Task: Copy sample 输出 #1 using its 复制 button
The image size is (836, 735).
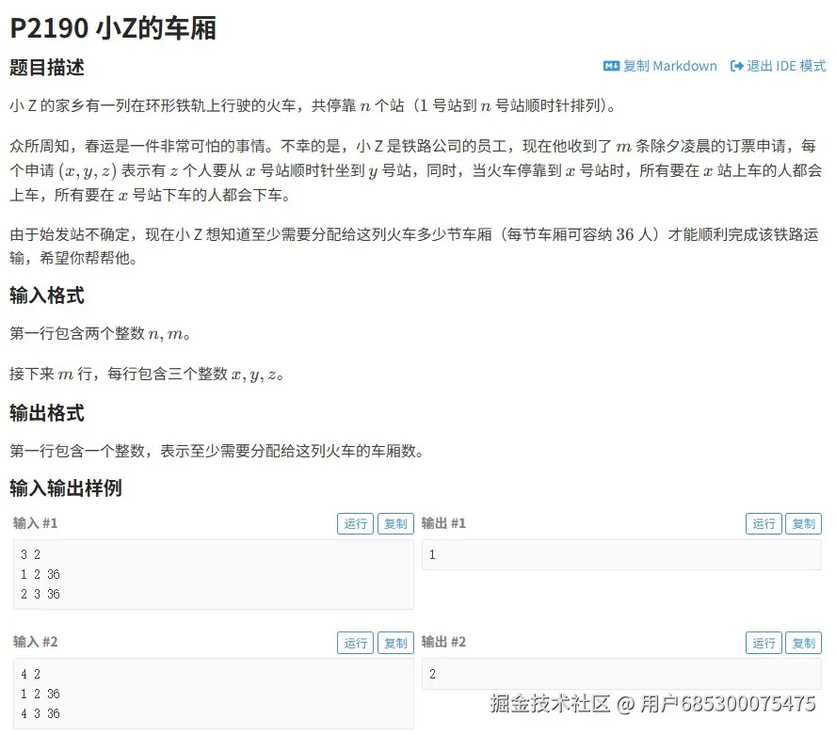Action: tap(803, 523)
